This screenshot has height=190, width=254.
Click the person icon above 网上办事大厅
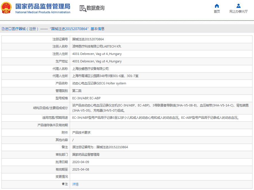point(238,6)
